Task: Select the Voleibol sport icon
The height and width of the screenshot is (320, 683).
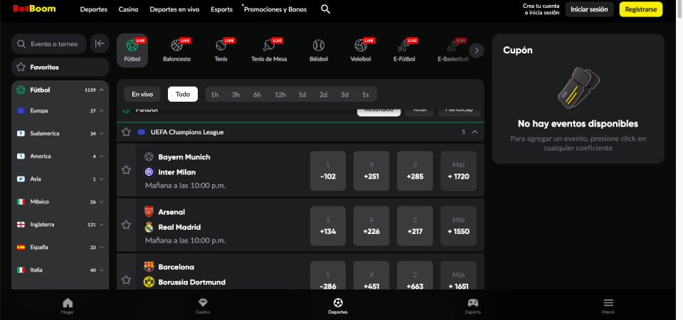Action: [361, 50]
